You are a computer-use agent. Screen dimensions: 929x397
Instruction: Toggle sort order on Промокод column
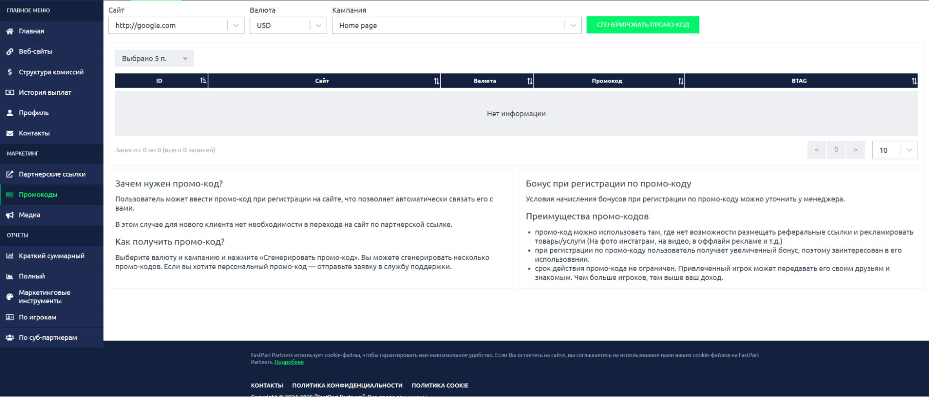pos(680,81)
